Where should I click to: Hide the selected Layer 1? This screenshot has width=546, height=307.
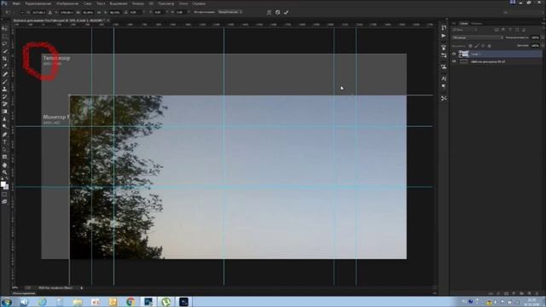click(454, 54)
